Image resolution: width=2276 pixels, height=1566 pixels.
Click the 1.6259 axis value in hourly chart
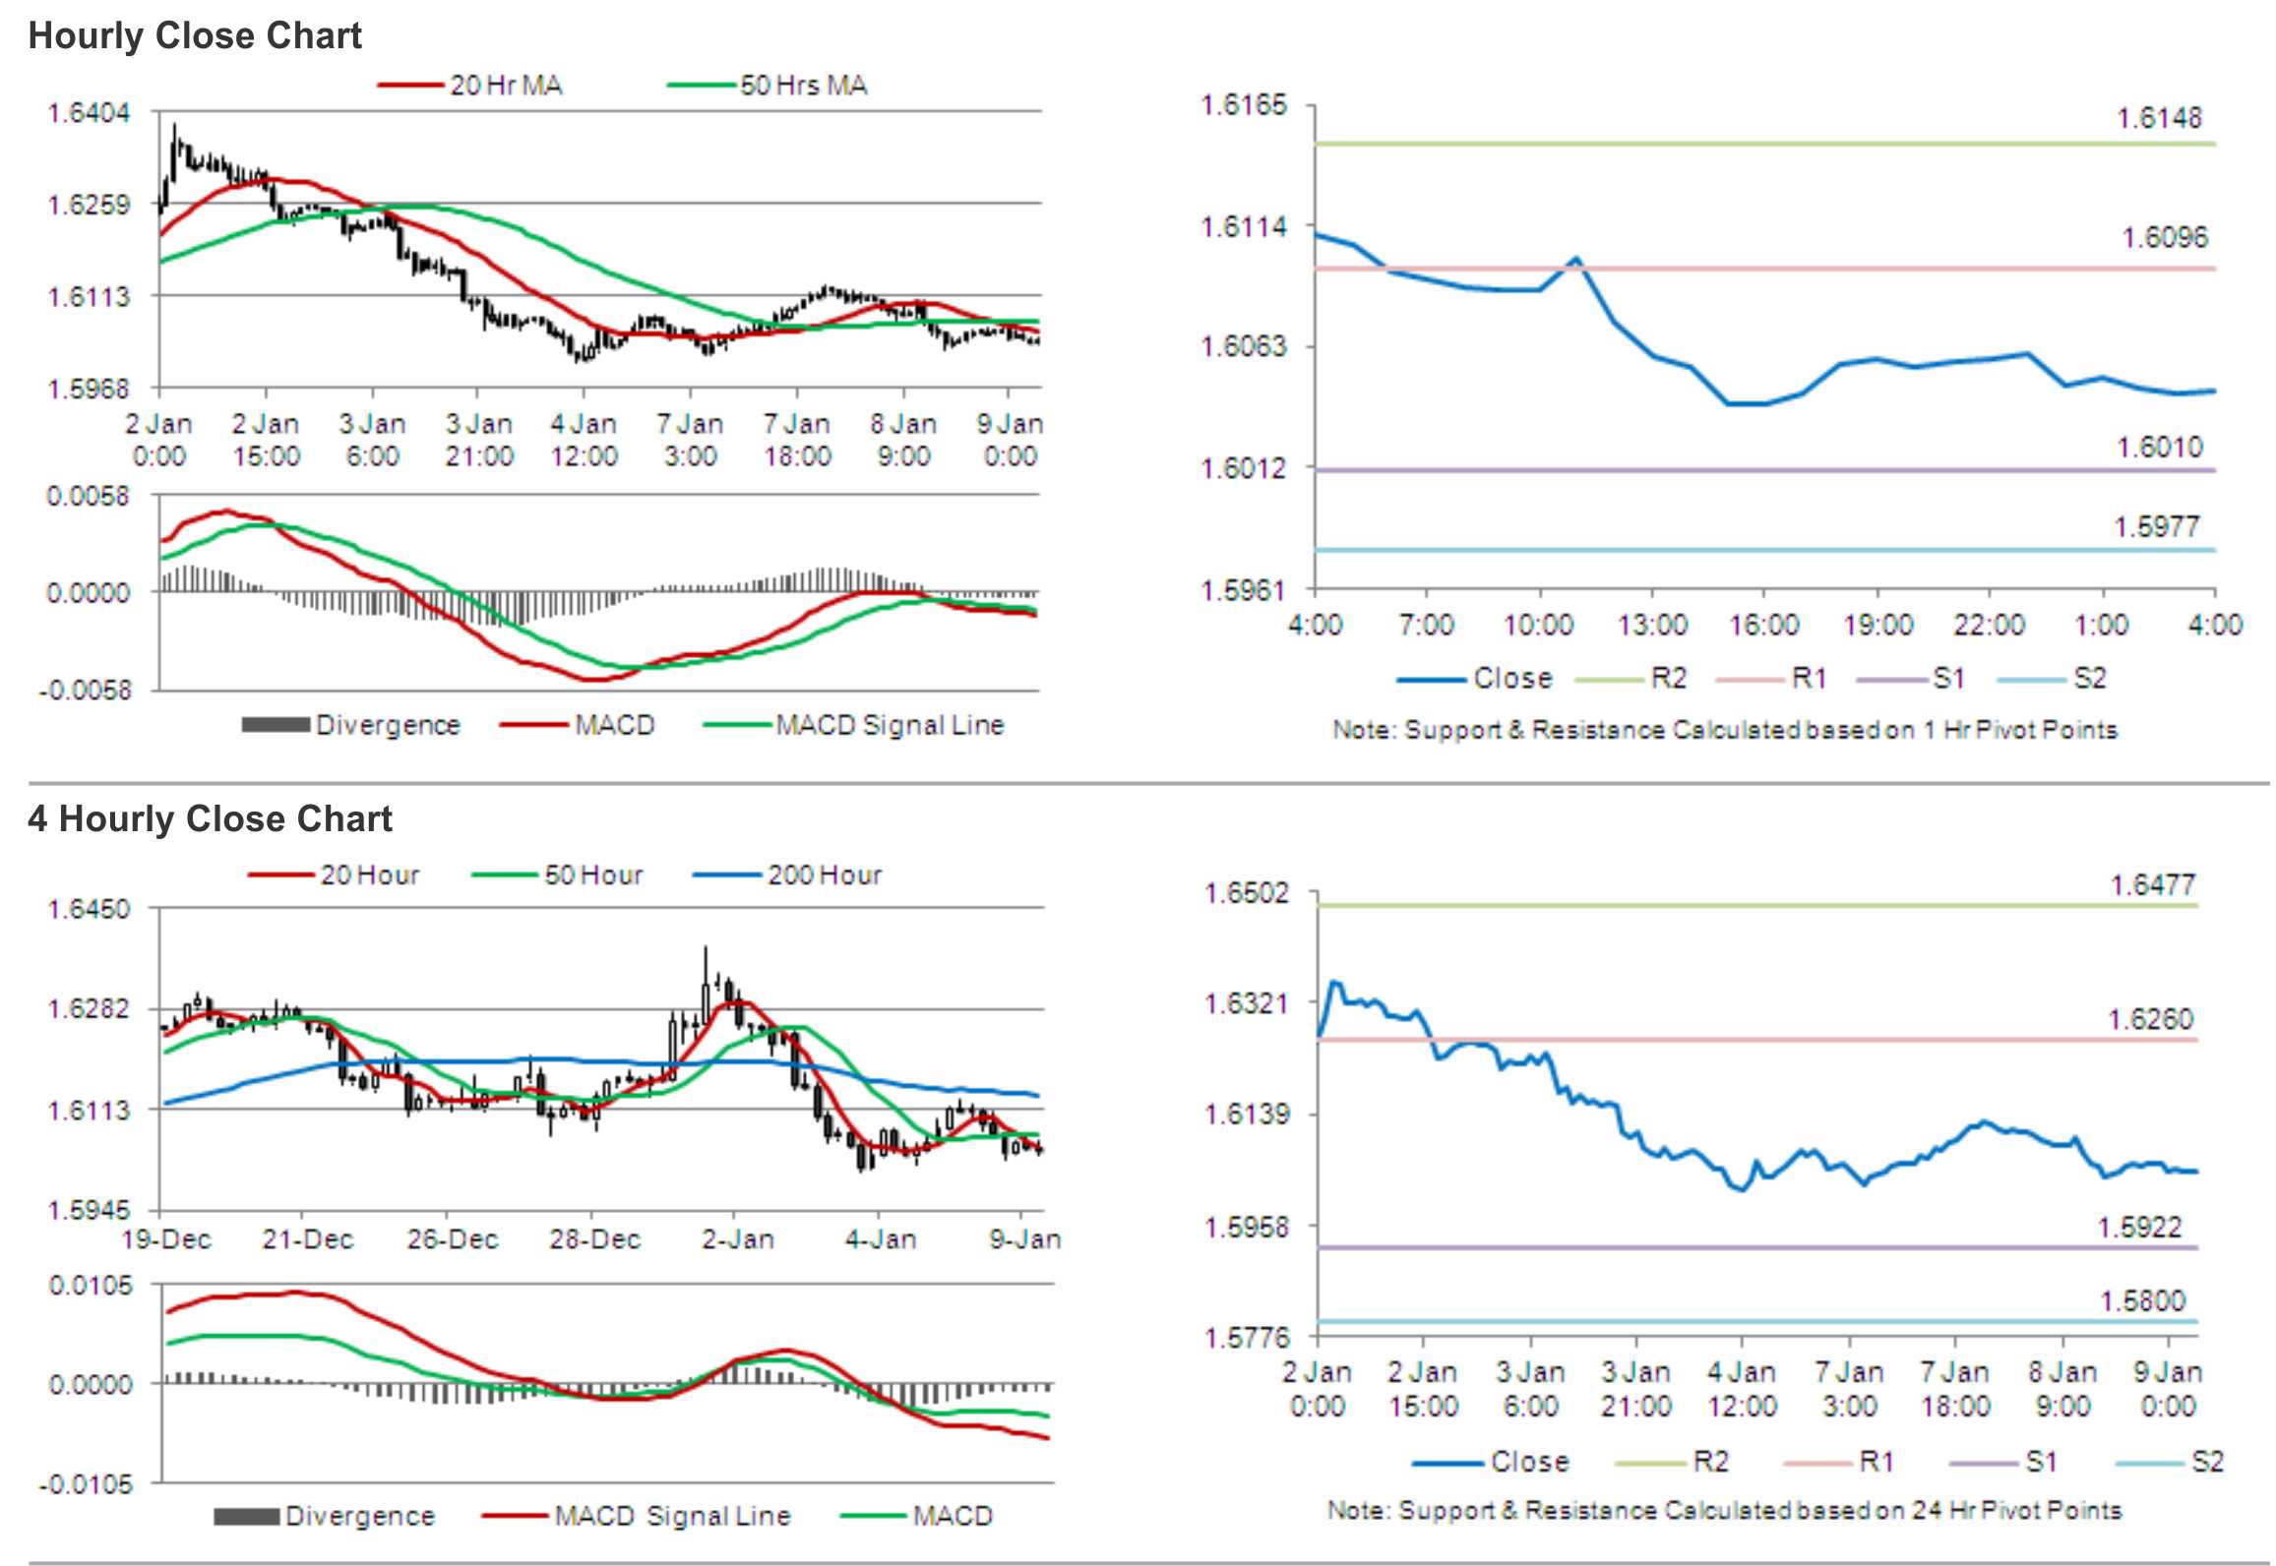pos(89,205)
